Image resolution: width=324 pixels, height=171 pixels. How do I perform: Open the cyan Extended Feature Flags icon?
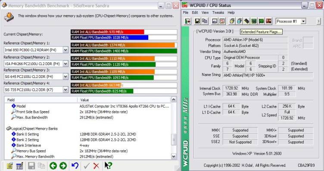point(239,21)
